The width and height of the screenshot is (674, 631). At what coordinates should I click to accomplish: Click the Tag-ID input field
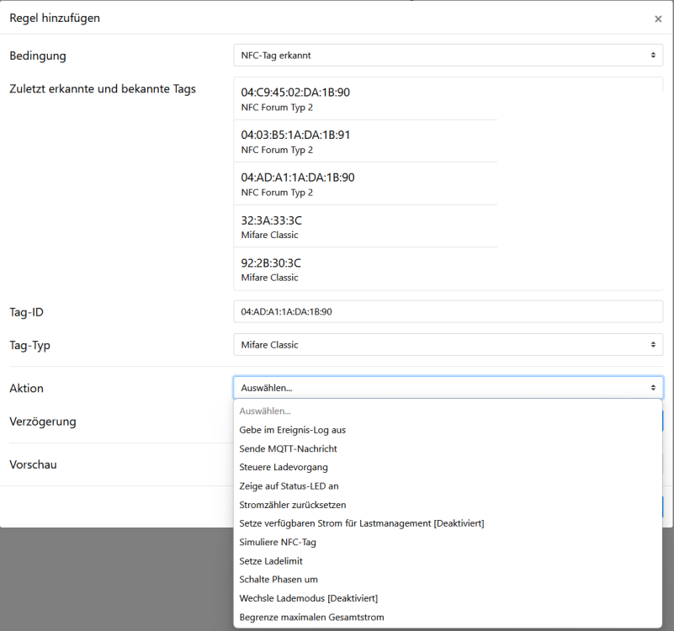pos(448,311)
